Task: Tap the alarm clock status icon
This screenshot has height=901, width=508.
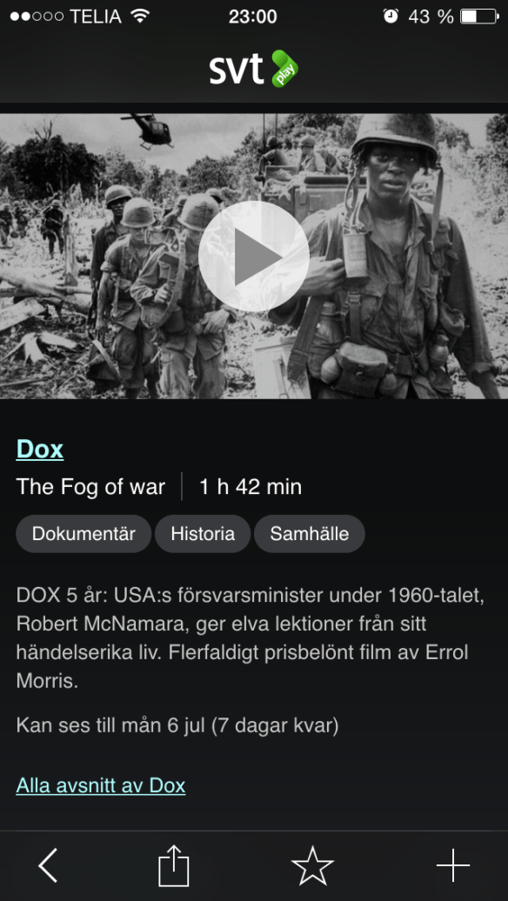Action: 391,16
